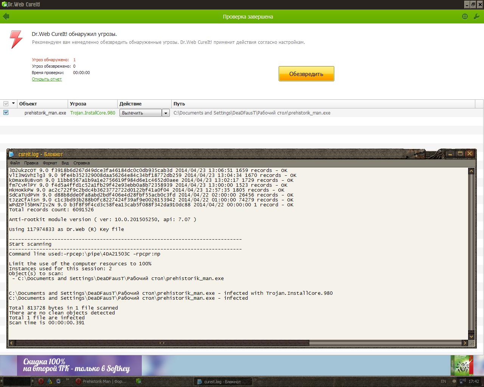
Task: Open the blue-yellow triangle quick launch icon
Action: [50, 381]
